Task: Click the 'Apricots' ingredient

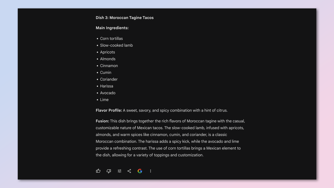Action: point(107,52)
